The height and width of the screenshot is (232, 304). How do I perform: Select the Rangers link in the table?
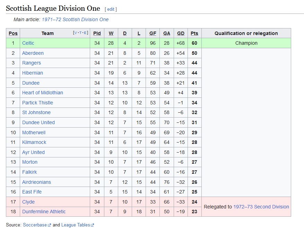coord(32,63)
